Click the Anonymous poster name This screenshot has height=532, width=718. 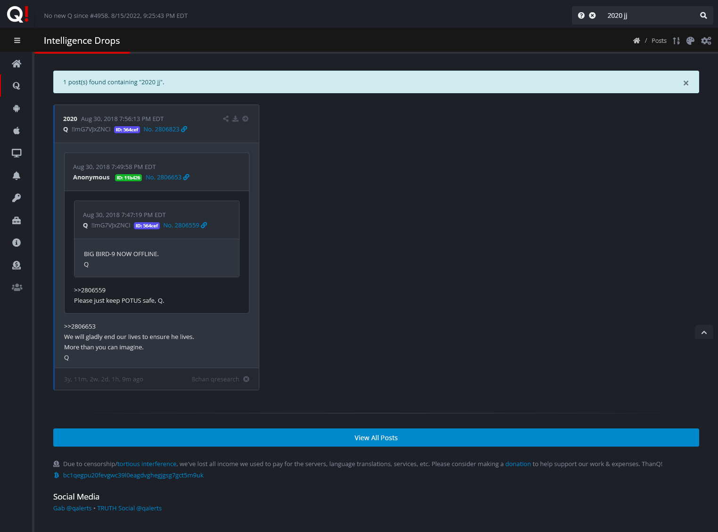coord(91,177)
